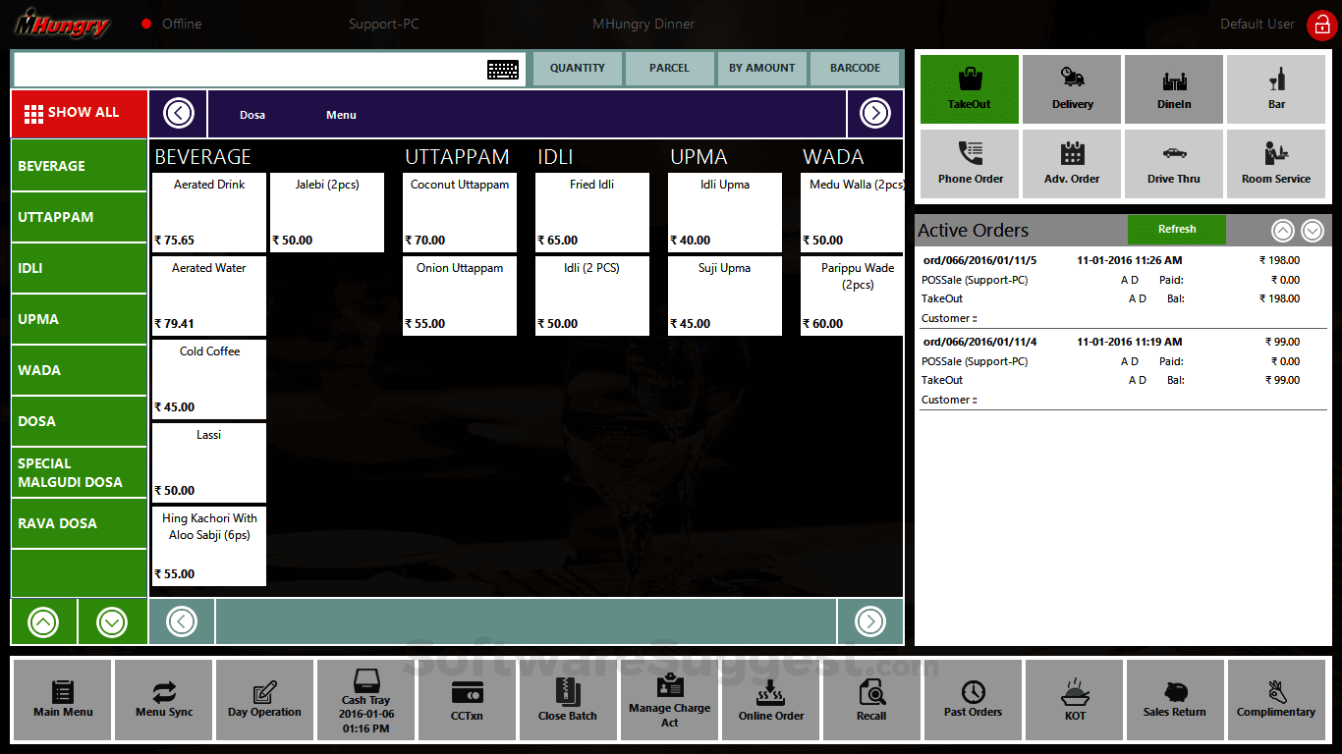Screen dimensions: 1342x754
Task: Open the Delivery order mode
Action: point(1072,88)
